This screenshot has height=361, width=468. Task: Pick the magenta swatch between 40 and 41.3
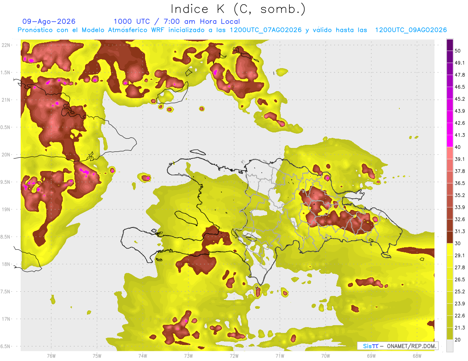[x=450, y=141]
